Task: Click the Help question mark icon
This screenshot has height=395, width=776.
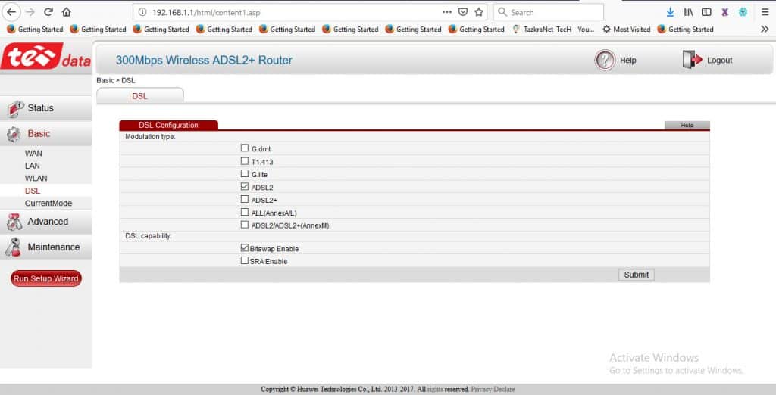Action: 605,61
